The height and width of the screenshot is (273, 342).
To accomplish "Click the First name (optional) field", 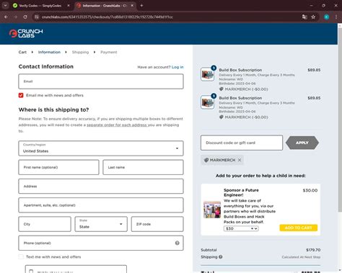I will click(x=58, y=167).
